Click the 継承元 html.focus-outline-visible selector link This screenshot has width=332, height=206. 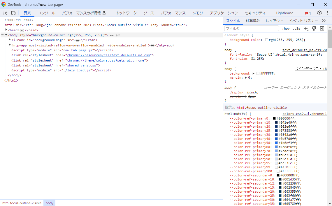click(x=262, y=108)
